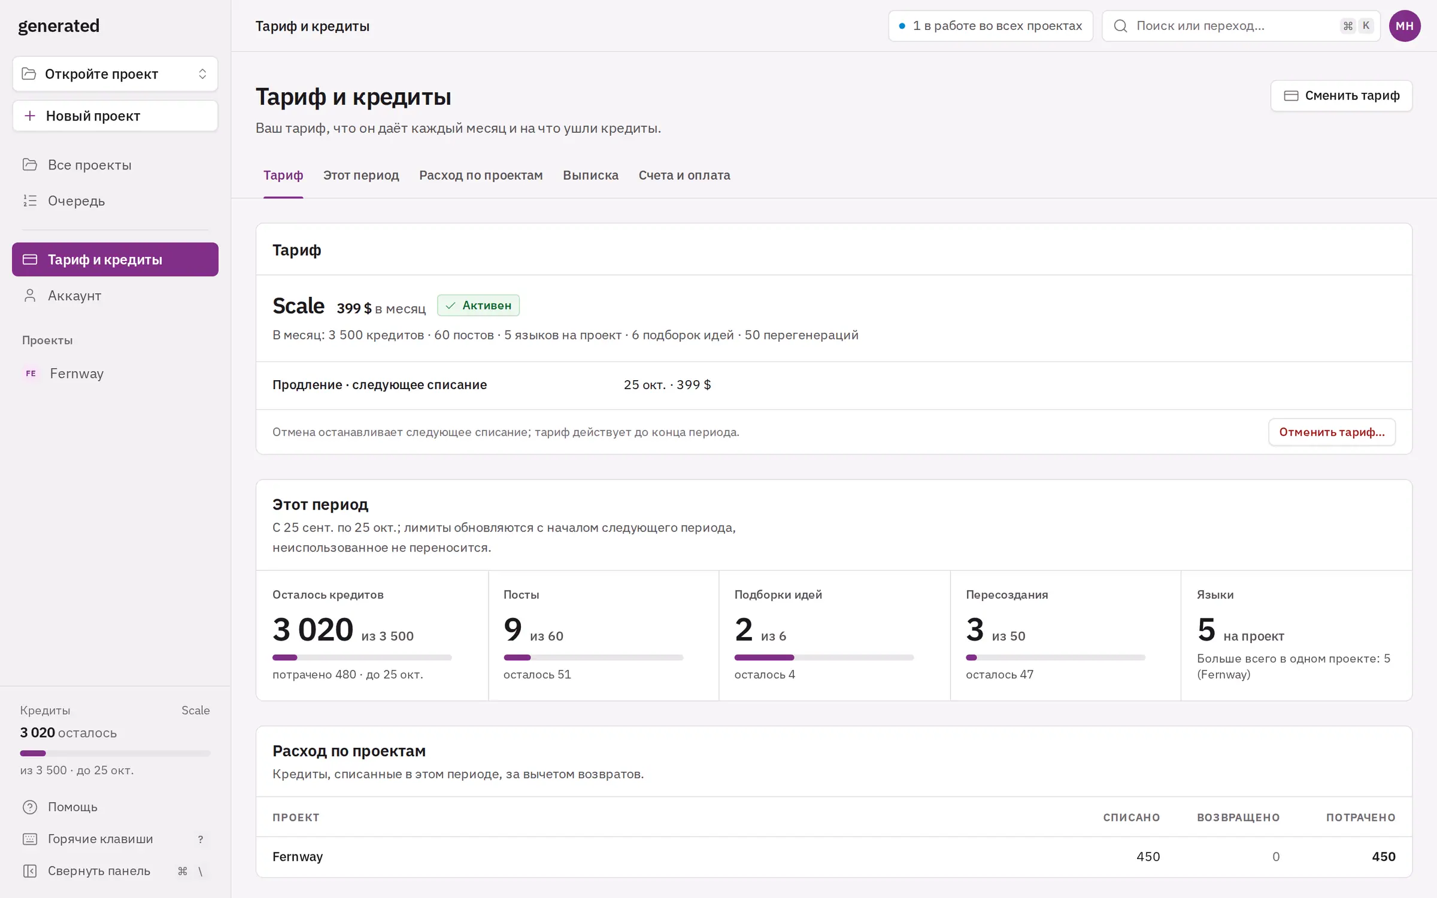Image resolution: width=1437 pixels, height=898 pixels.
Task: Click the plus icon for Новый проект
Action: click(x=30, y=116)
